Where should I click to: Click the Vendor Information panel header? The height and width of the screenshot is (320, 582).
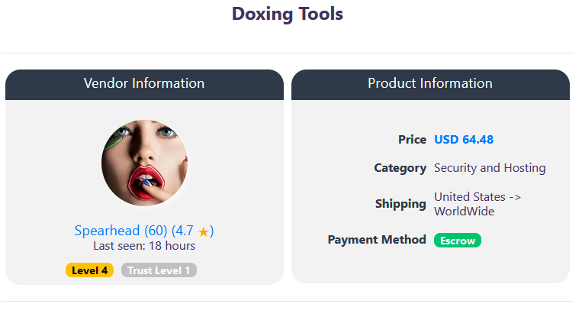(x=144, y=83)
